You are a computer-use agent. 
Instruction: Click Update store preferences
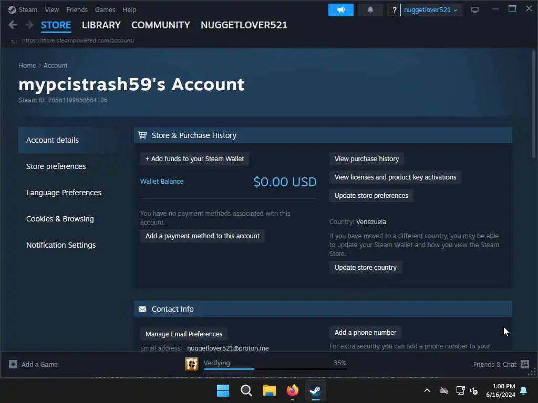point(371,196)
